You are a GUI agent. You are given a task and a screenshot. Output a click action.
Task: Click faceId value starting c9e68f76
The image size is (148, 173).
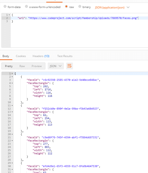[x=70, y=137]
